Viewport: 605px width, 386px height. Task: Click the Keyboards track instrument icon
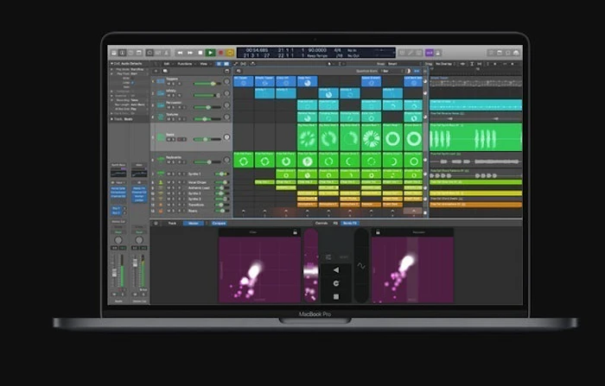(161, 160)
